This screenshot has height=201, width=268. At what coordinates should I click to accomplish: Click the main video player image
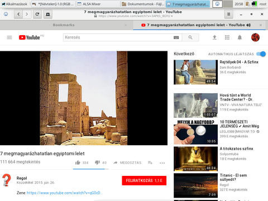click(x=84, y=98)
